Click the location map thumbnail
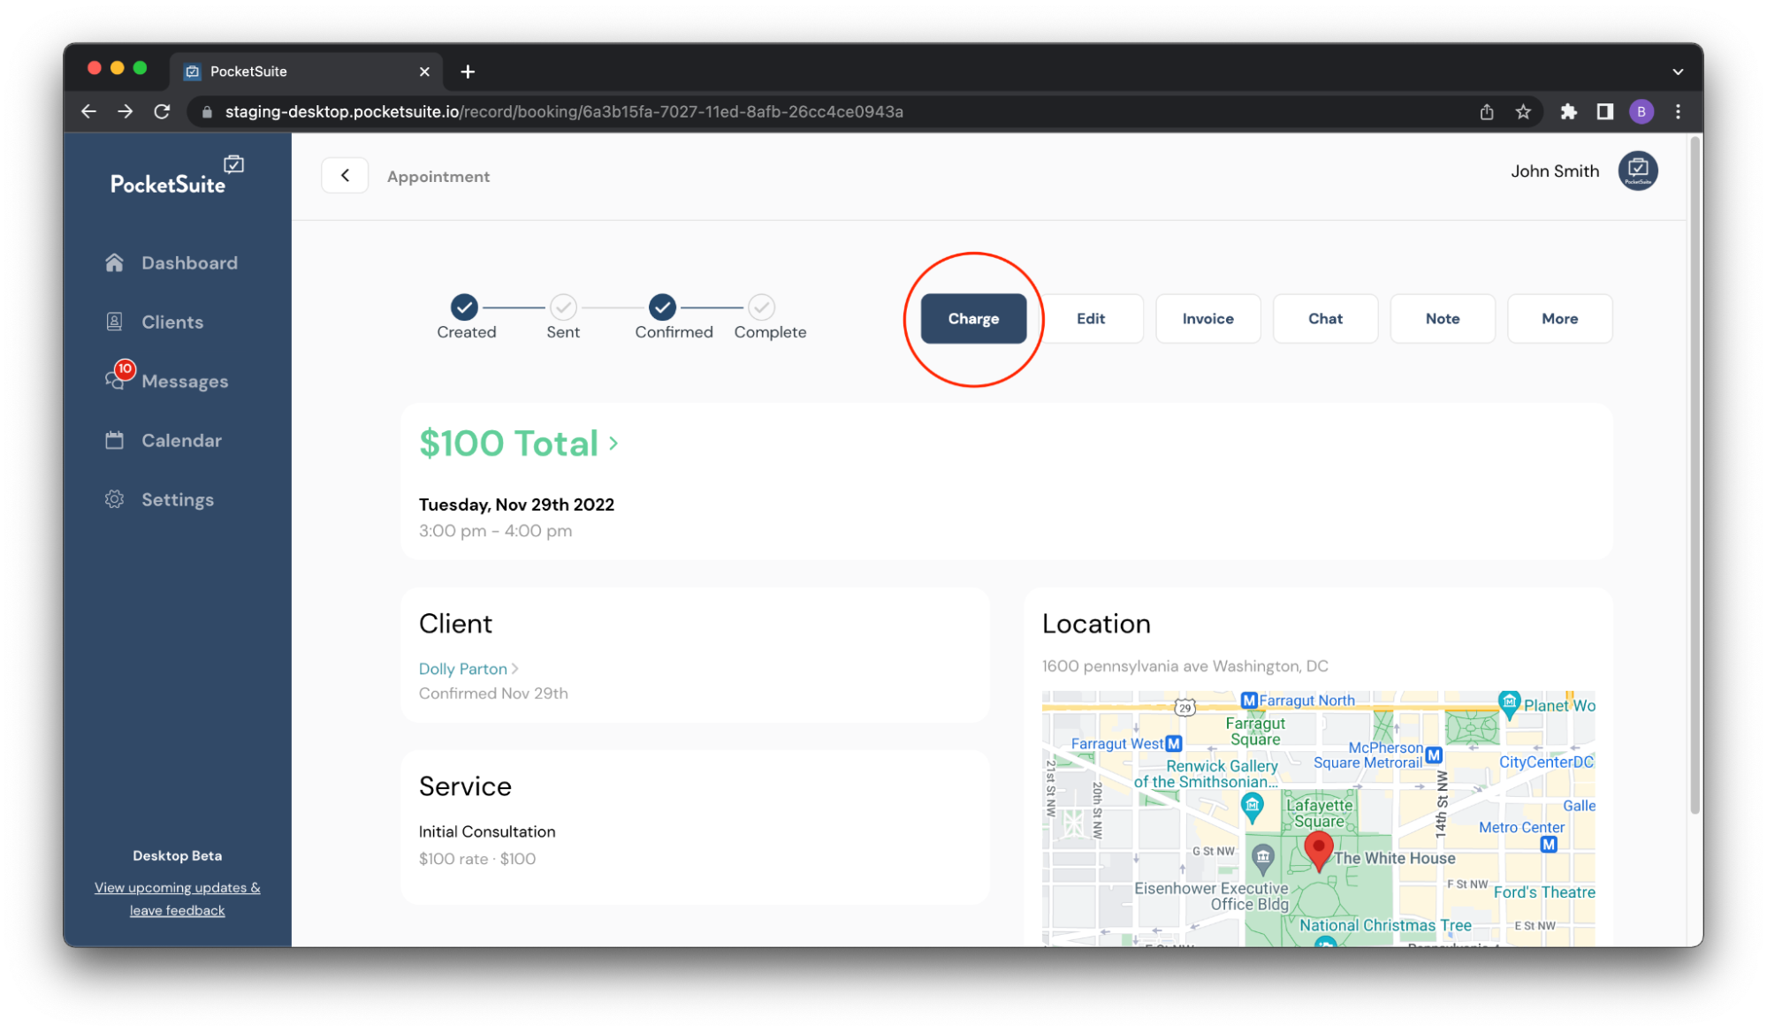Image resolution: width=1767 pixels, height=1032 pixels. 1318,818
